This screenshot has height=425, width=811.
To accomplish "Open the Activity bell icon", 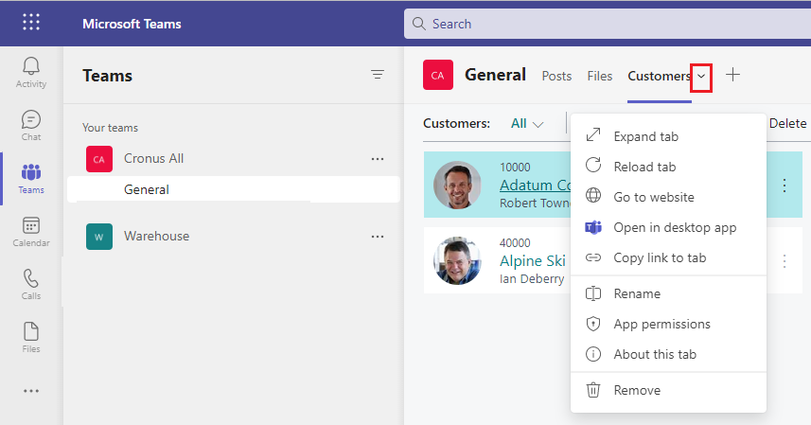I will coord(31,72).
